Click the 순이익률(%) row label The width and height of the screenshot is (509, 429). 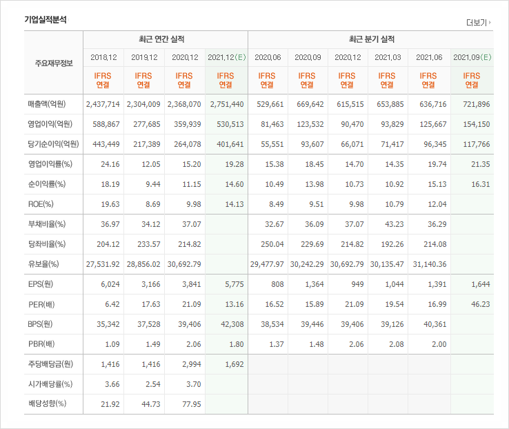[47, 184]
